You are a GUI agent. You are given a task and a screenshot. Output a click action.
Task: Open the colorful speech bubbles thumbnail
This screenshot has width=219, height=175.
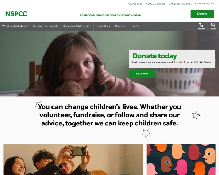tap(181, 160)
